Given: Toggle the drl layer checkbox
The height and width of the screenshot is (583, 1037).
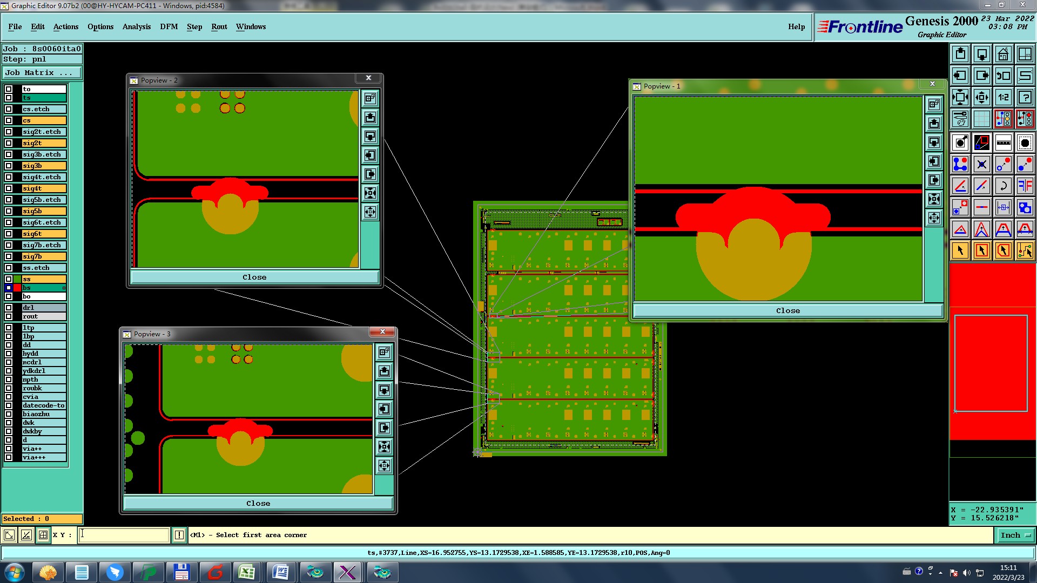Looking at the screenshot, I should (9, 308).
